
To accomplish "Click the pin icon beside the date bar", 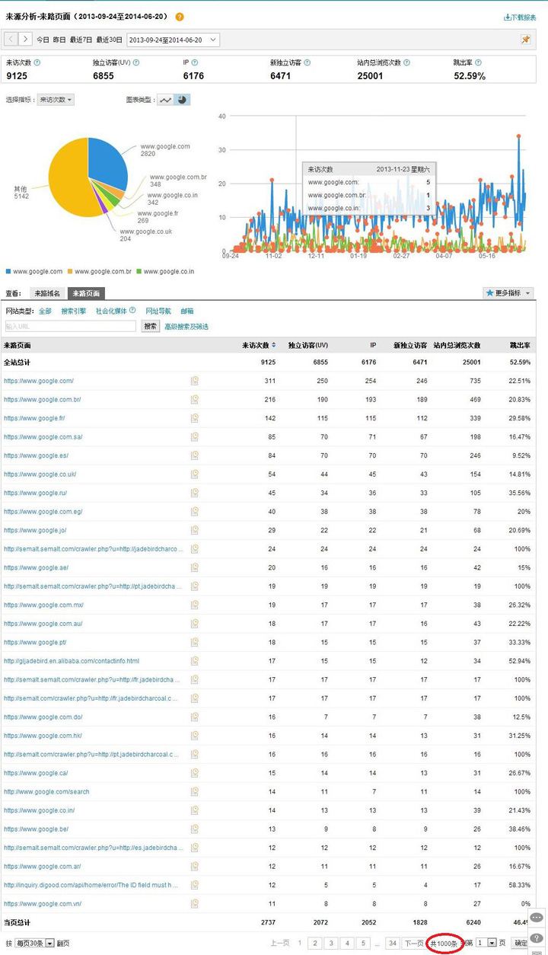I will (525, 40).
